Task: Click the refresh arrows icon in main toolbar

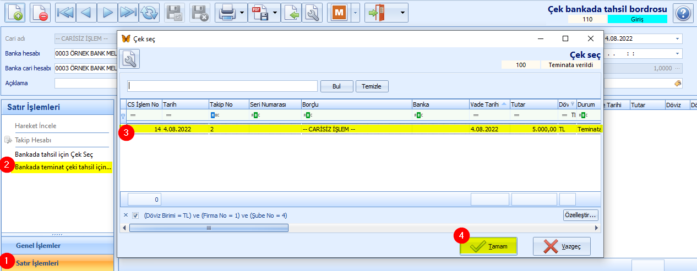Action: click(148, 12)
